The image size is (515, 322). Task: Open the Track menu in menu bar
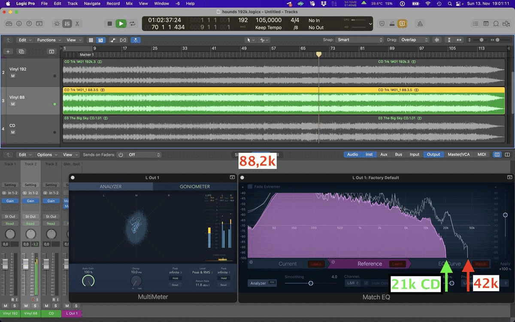[x=73, y=3]
